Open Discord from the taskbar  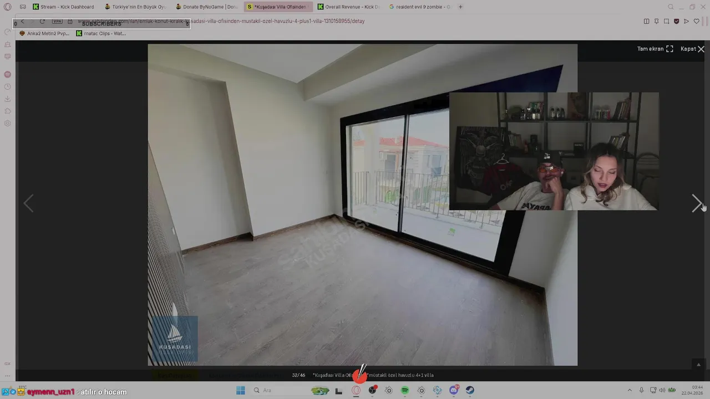coord(454,390)
